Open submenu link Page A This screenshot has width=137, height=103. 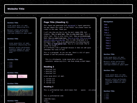[108, 38]
